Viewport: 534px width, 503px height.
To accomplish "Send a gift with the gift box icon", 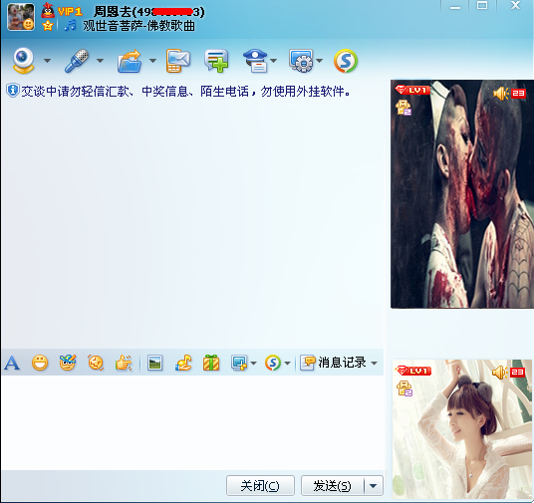I will 211,363.
